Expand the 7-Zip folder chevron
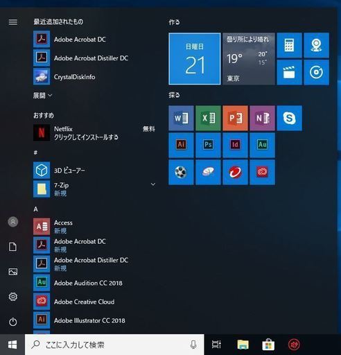Screen dimensions: 341x355 tap(153, 184)
